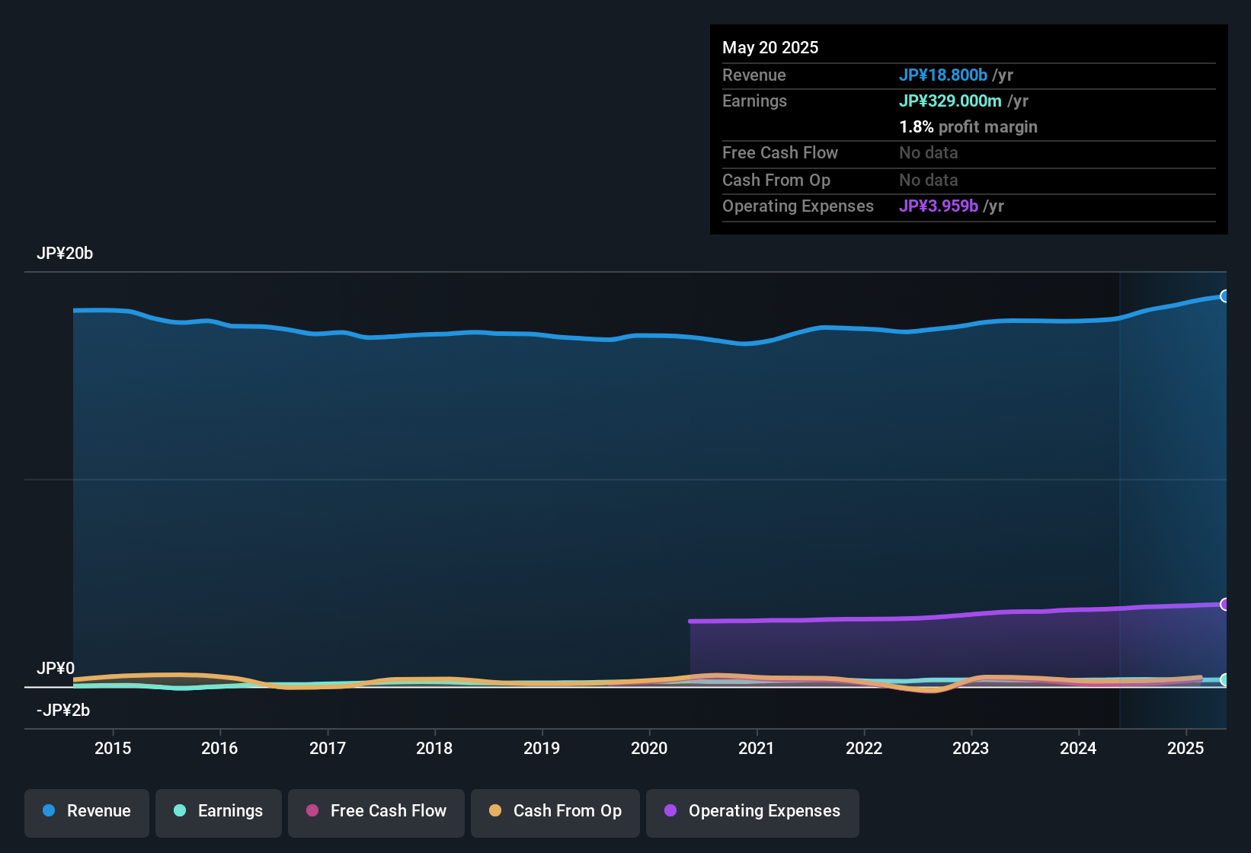Select the 2020 x-axis label
This screenshot has height=853, width=1251.
point(649,748)
